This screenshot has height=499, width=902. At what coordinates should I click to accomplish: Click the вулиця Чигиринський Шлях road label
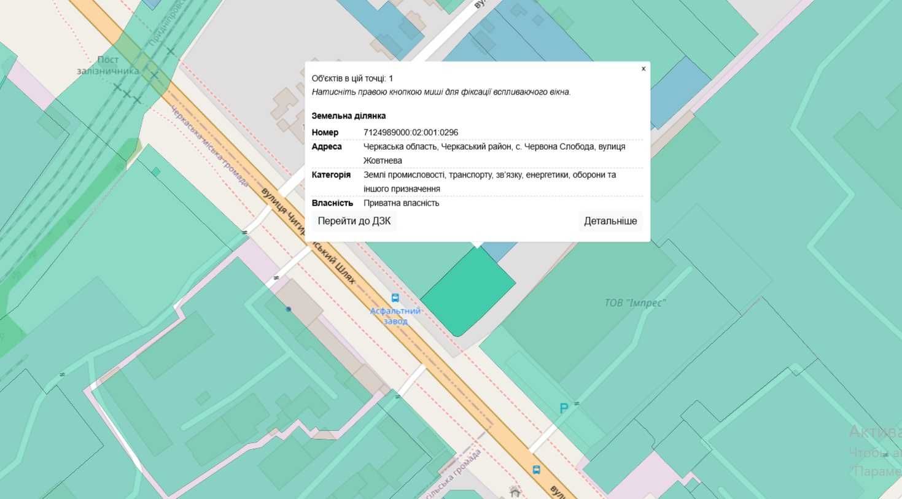click(308, 236)
